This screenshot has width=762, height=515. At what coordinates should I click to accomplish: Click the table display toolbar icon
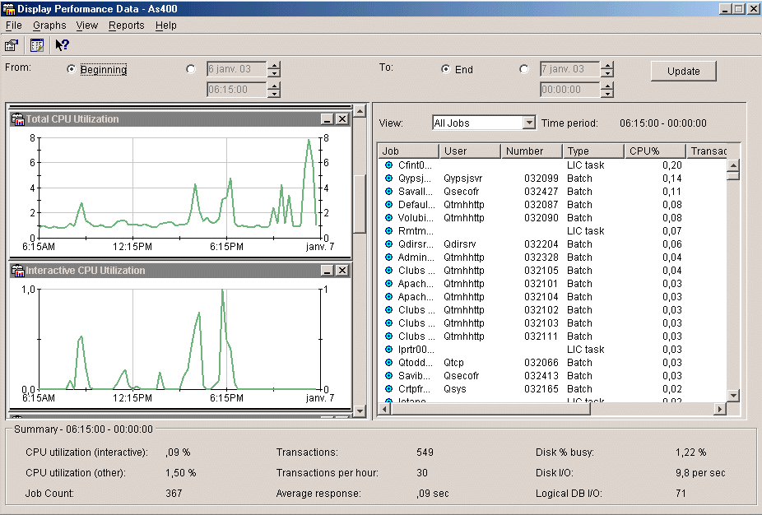(36, 45)
